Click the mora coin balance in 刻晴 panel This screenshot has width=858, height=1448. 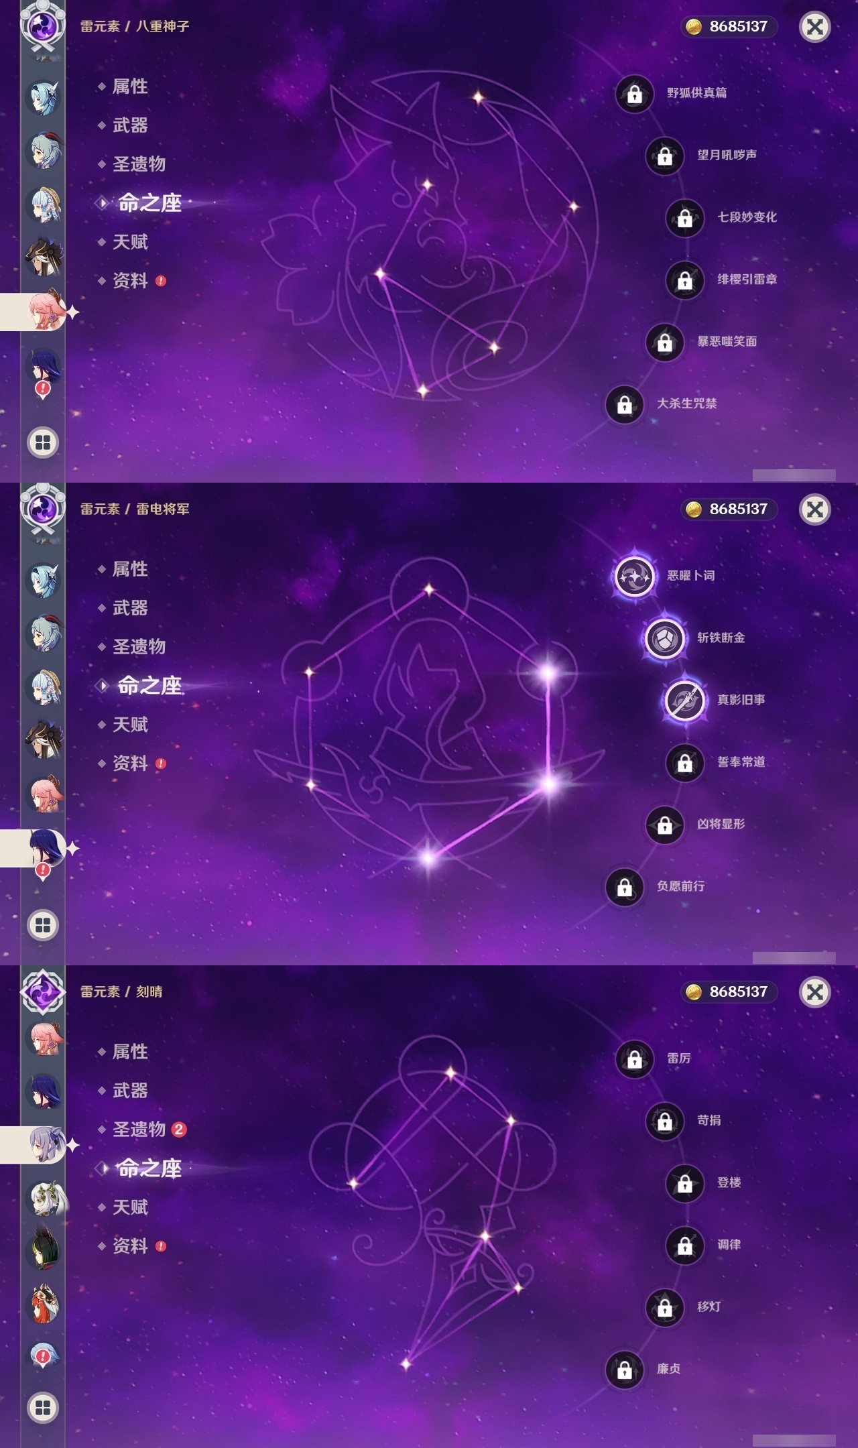tap(730, 992)
